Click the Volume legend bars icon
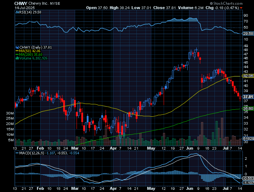This screenshot has height=192, width=254. 17,58
